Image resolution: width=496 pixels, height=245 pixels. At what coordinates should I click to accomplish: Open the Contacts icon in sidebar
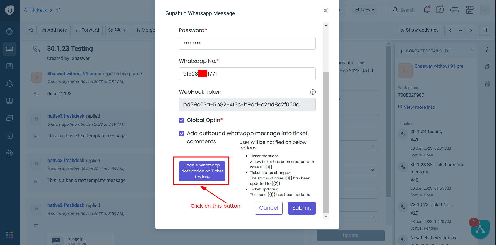pyautogui.click(x=9, y=66)
